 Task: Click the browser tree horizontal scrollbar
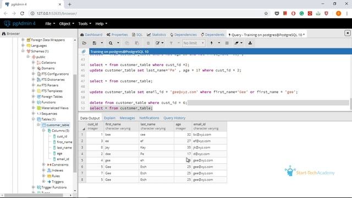[x=34, y=195]
